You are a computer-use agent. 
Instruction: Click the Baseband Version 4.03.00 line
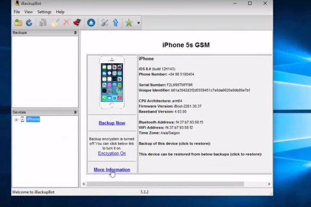pyautogui.click(x=163, y=112)
